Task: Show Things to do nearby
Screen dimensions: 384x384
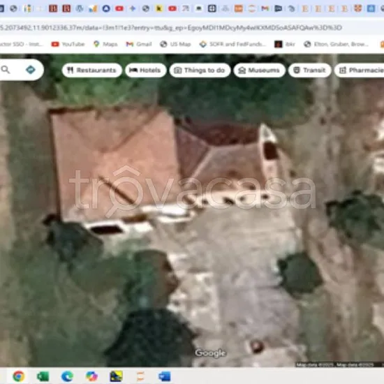Action: (x=200, y=71)
